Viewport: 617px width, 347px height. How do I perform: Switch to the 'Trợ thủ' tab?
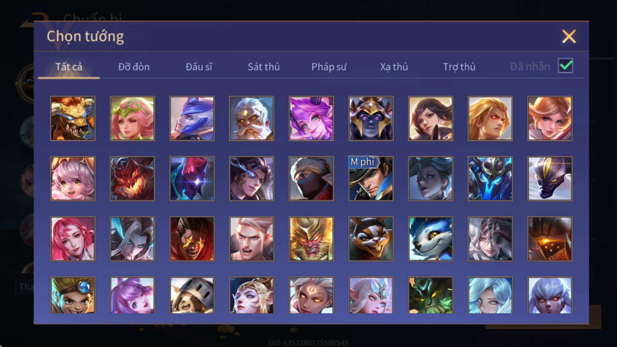coord(459,67)
